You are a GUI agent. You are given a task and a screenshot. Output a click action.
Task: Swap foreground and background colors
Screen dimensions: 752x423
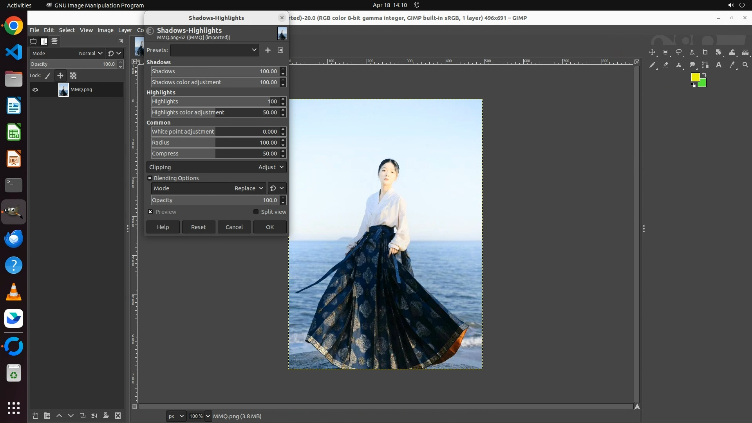click(x=704, y=74)
